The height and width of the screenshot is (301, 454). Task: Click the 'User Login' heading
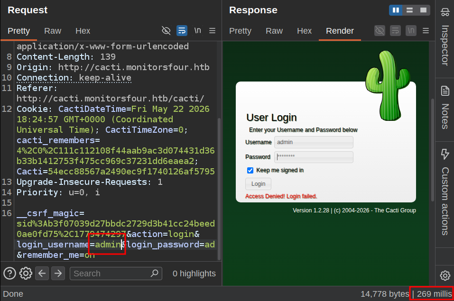pyautogui.click(x=271, y=118)
